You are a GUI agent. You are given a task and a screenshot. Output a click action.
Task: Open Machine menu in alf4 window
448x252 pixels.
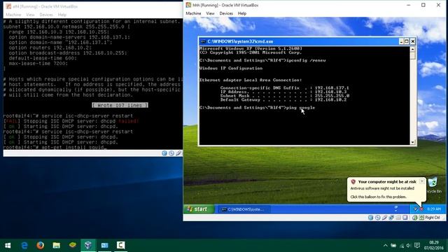(x=13, y=15)
